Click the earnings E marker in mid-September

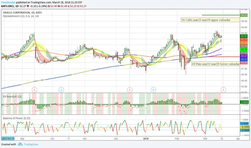point(34,90)
